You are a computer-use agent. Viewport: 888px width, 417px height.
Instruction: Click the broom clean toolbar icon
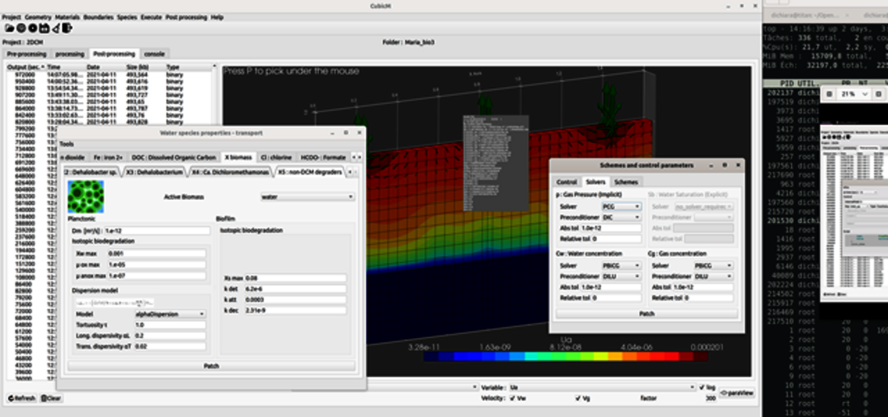56,28
